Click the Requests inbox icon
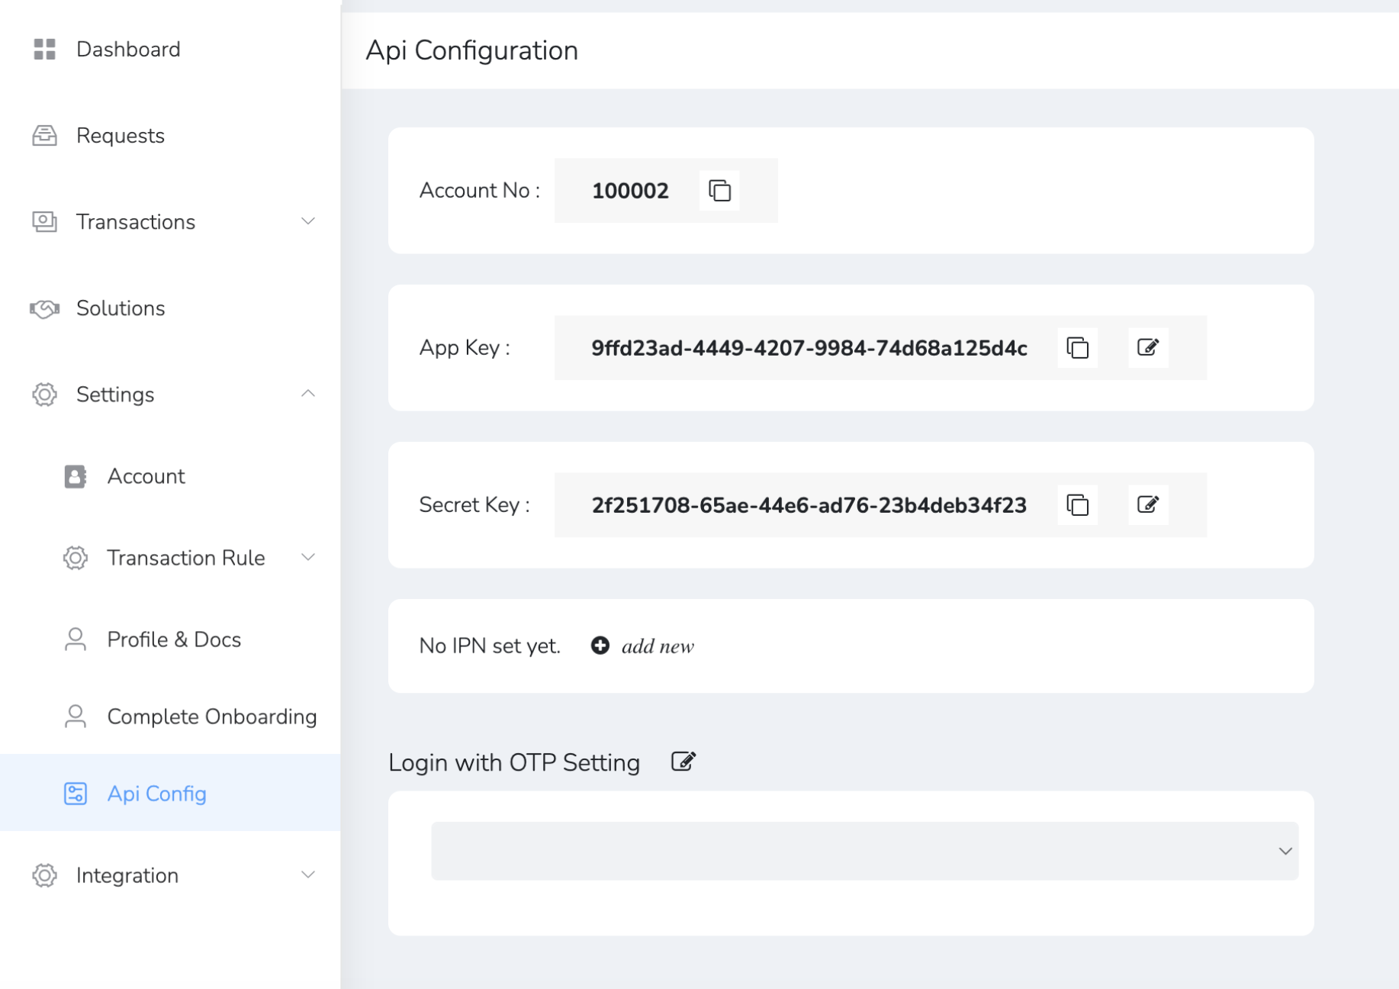This screenshot has width=1399, height=989. click(x=44, y=135)
